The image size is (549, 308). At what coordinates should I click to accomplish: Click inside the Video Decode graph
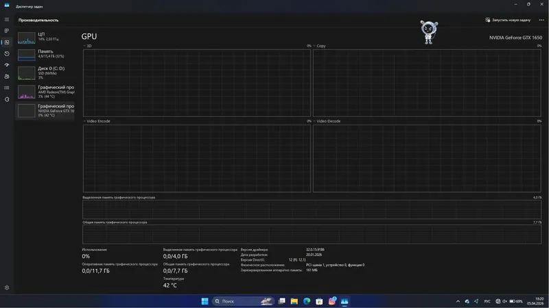(427, 158)
